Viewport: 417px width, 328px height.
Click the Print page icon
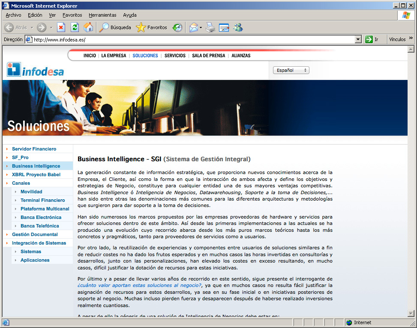(x=210, y=27)
